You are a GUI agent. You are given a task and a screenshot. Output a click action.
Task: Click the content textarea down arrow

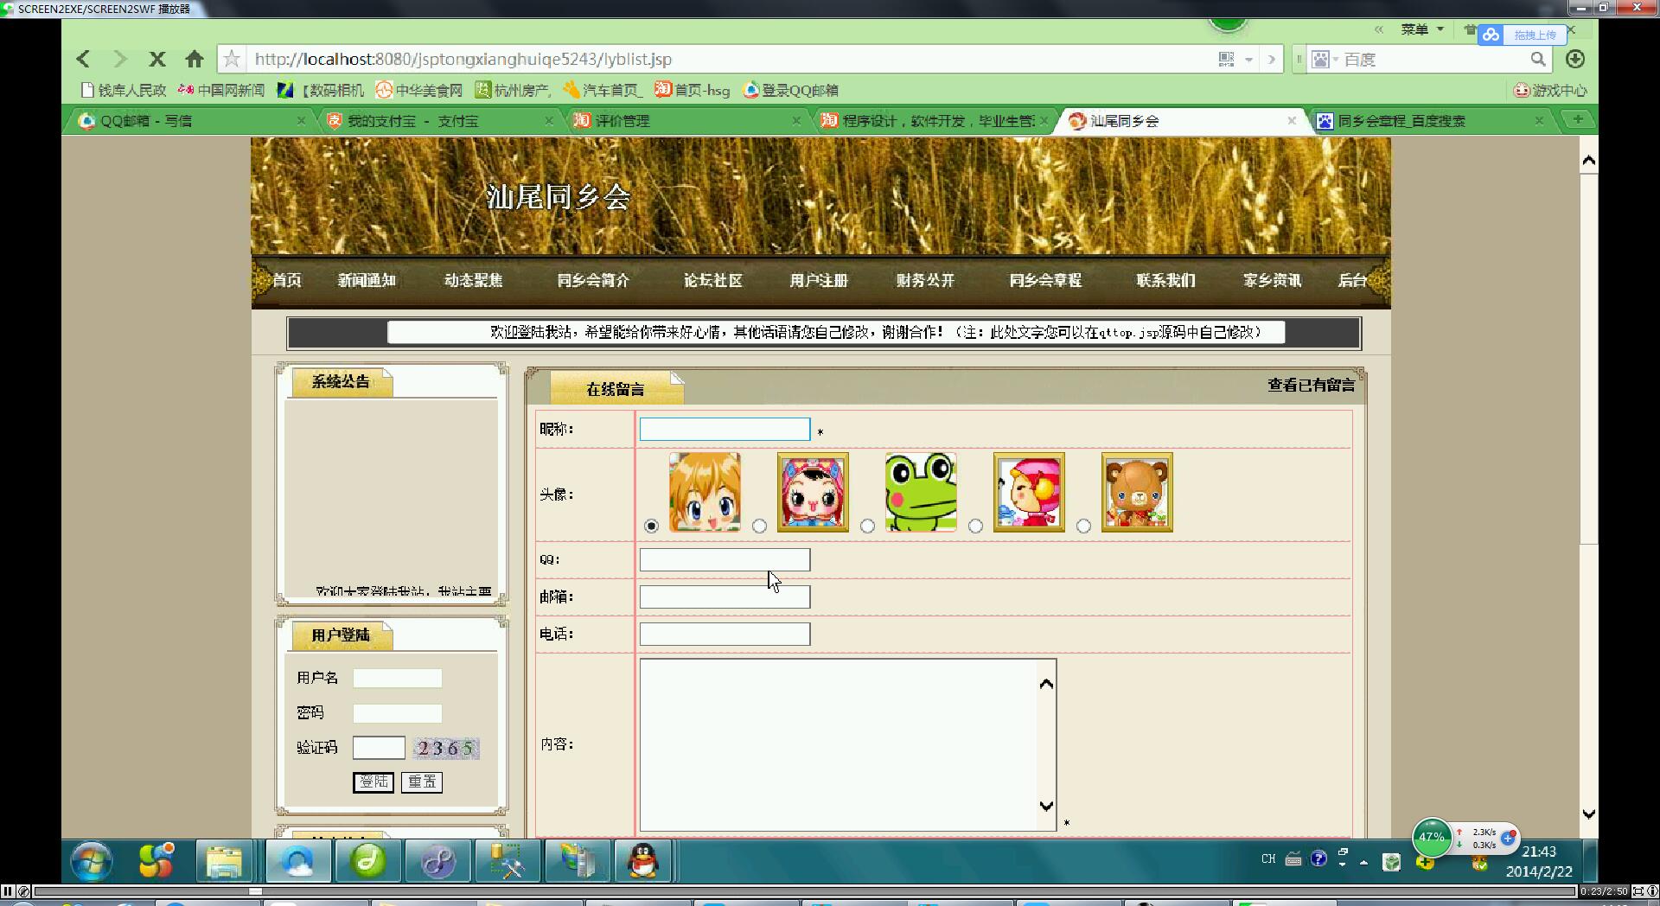(x=1046, y=806)
